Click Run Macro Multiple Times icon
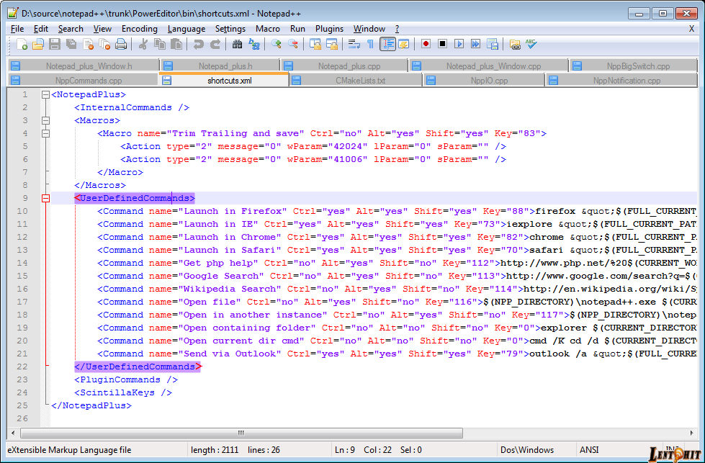 [475, 44]
